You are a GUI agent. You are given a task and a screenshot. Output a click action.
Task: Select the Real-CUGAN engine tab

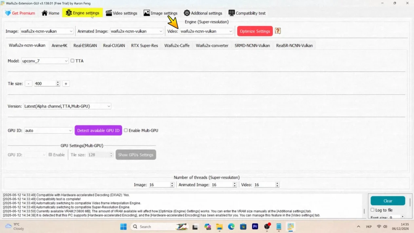(x=114, y=45)
